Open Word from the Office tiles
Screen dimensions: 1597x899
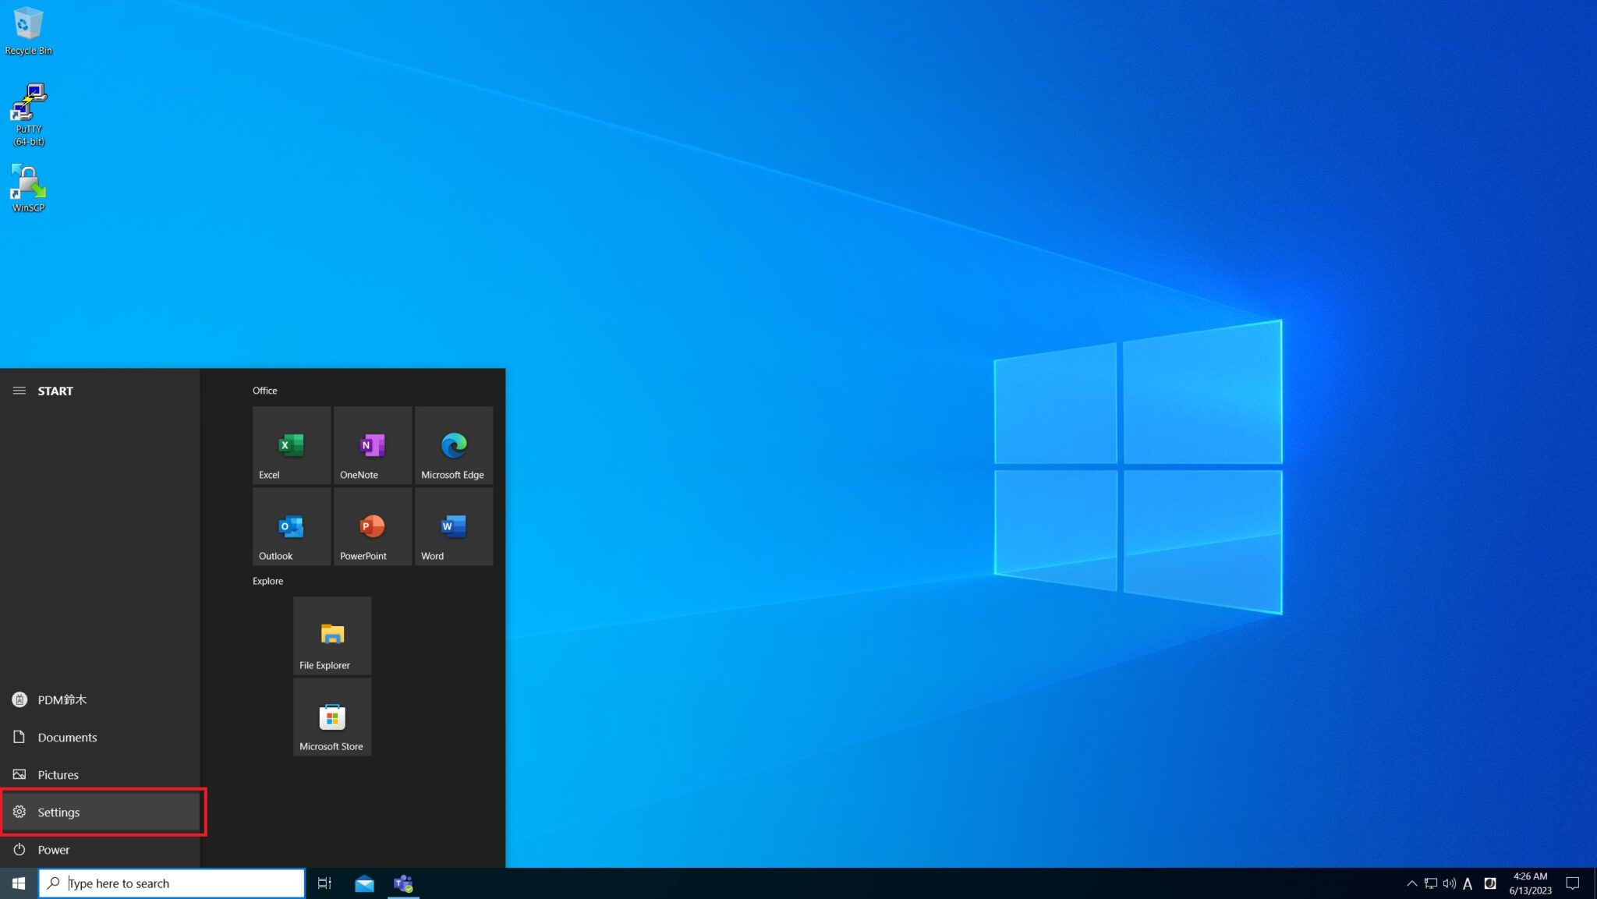pyautogui.click(x=453, y=526)
